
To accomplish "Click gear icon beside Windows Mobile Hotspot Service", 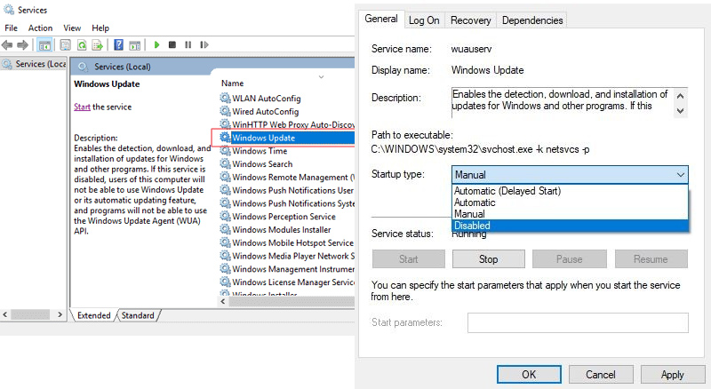I will pos(225,242).
